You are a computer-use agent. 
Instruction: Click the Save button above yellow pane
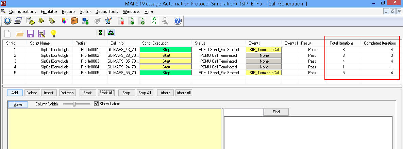pos(18,104)
